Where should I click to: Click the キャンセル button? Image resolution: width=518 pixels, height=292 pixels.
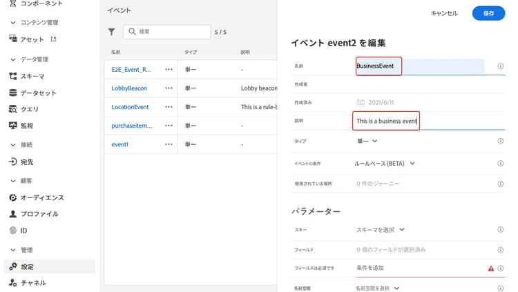444,13
